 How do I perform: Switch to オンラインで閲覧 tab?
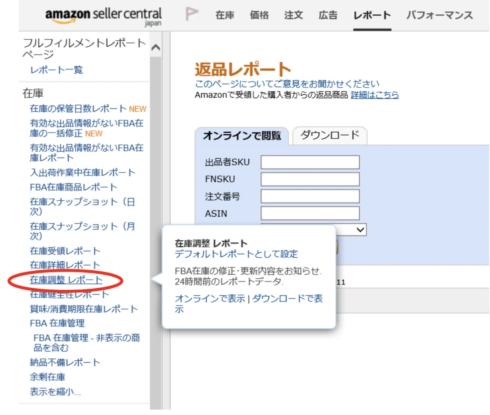(x=242, y=135)
